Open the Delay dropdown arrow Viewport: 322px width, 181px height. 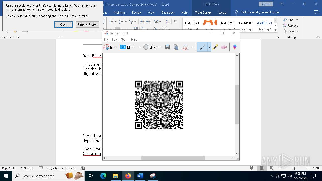point(162,47)
